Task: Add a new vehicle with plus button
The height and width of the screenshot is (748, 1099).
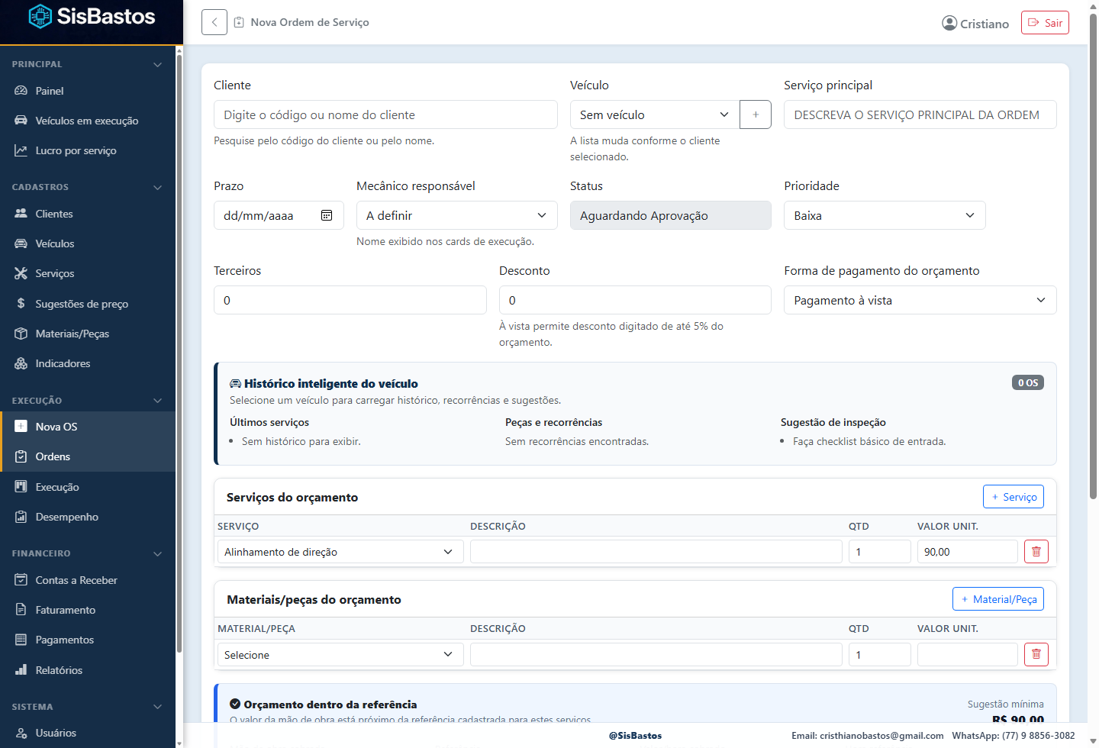Action: click(756, 114)
